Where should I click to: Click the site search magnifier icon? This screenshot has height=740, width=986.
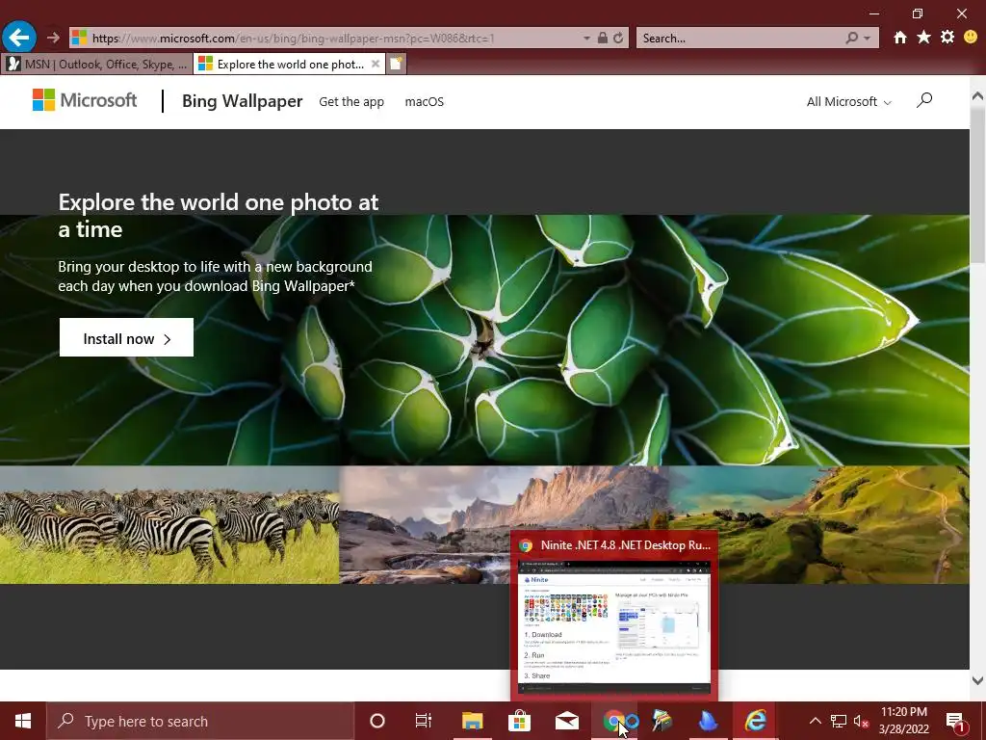click(923, 100)
